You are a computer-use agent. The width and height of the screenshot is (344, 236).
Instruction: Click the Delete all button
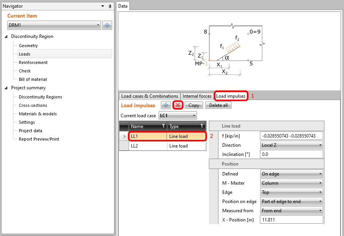(x=218, y=105)
